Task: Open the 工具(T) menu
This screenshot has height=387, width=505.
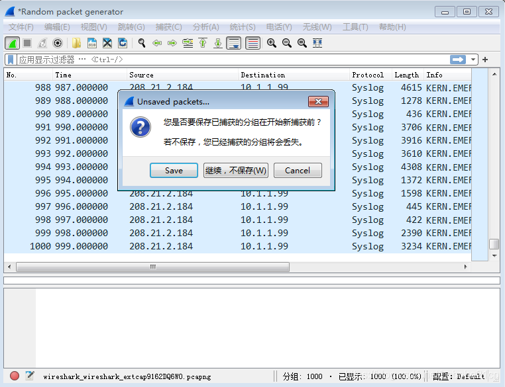Action: 355,27
